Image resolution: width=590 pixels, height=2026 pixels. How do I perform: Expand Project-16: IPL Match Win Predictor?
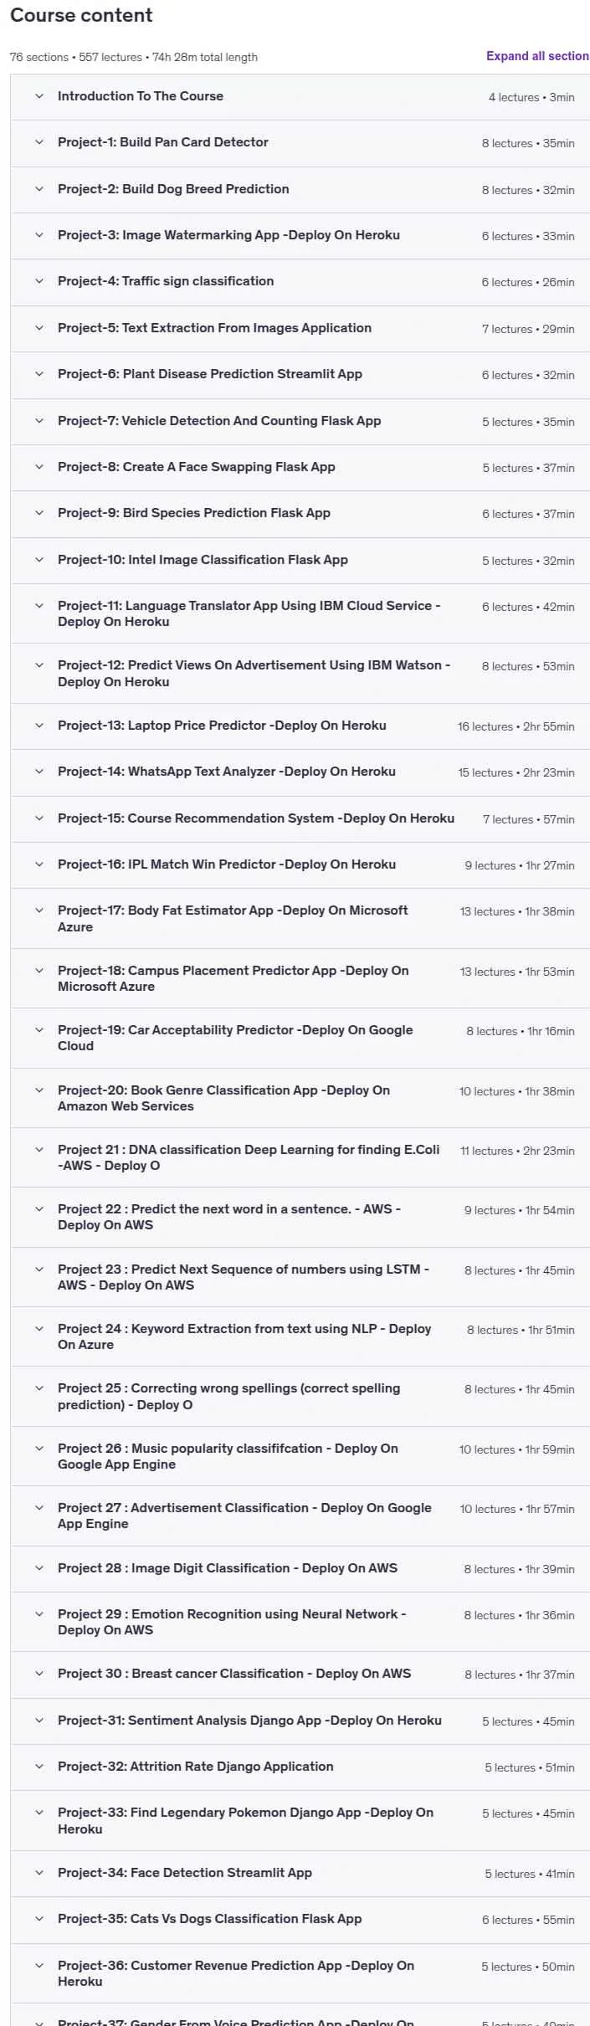pos(300,864)
